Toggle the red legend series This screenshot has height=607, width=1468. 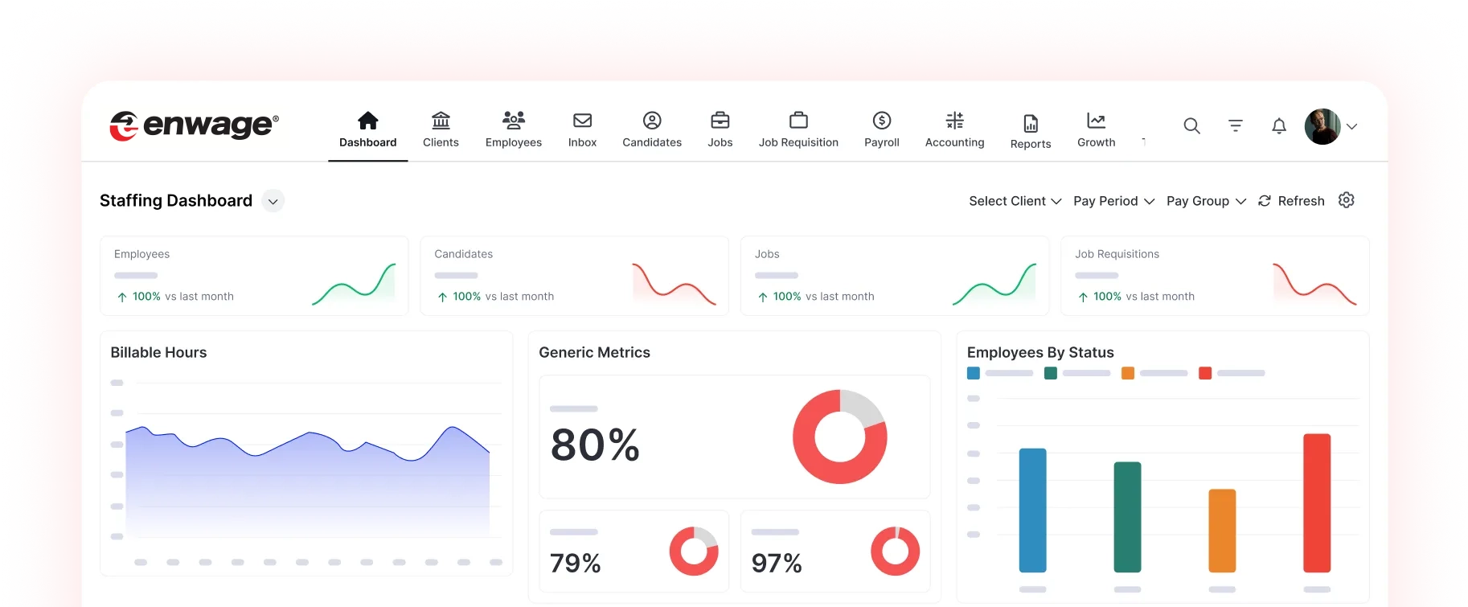pos(1204,373)
